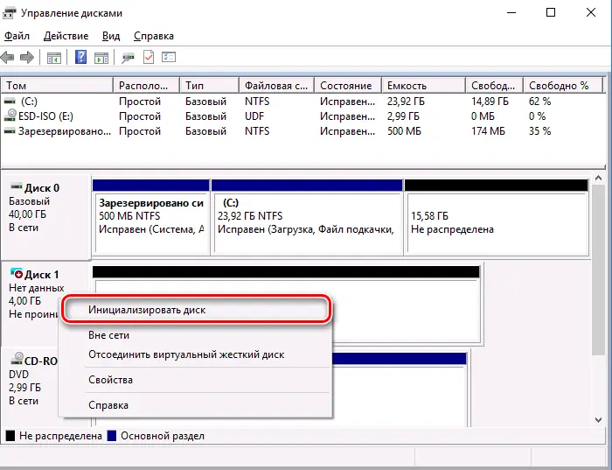This screenshot has height=470, width=612.
Task: Sort by the Располо... column header
Action: [146, 86]
